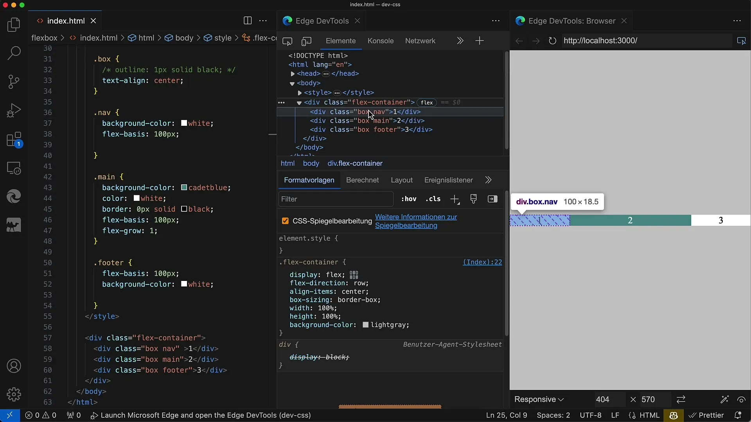Toggle the flex badge overlay
Image resolution: width=751 pixels, height=422 pixels.
(427, 102)
